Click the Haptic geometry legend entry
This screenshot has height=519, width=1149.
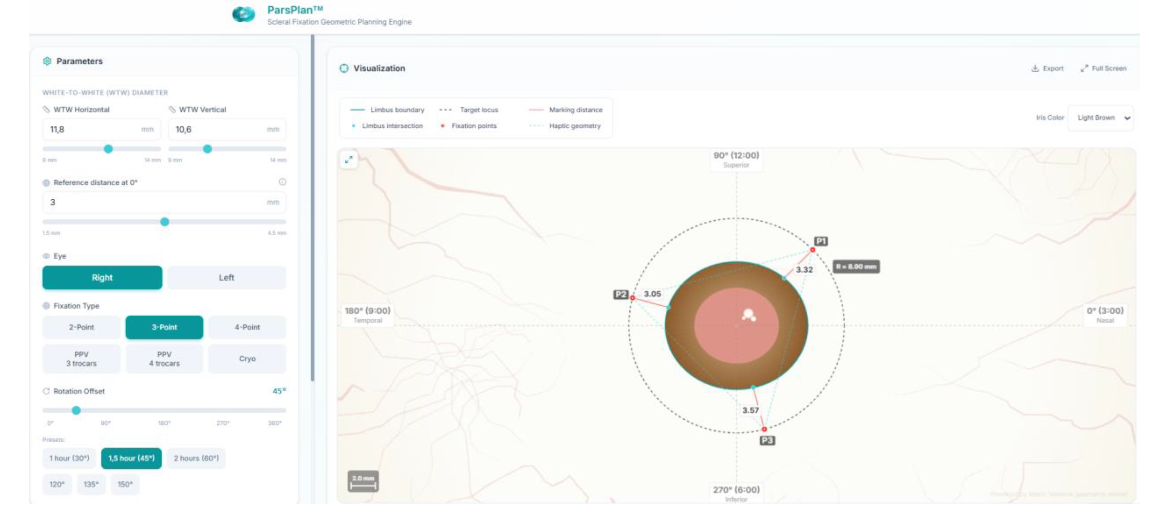[x=565, y=126]
